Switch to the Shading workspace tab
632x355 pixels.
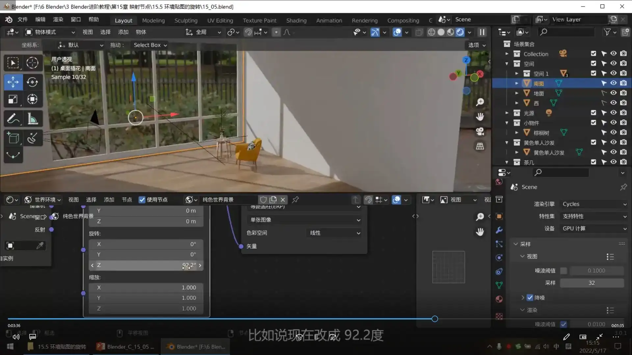click(x=296, y=20)
